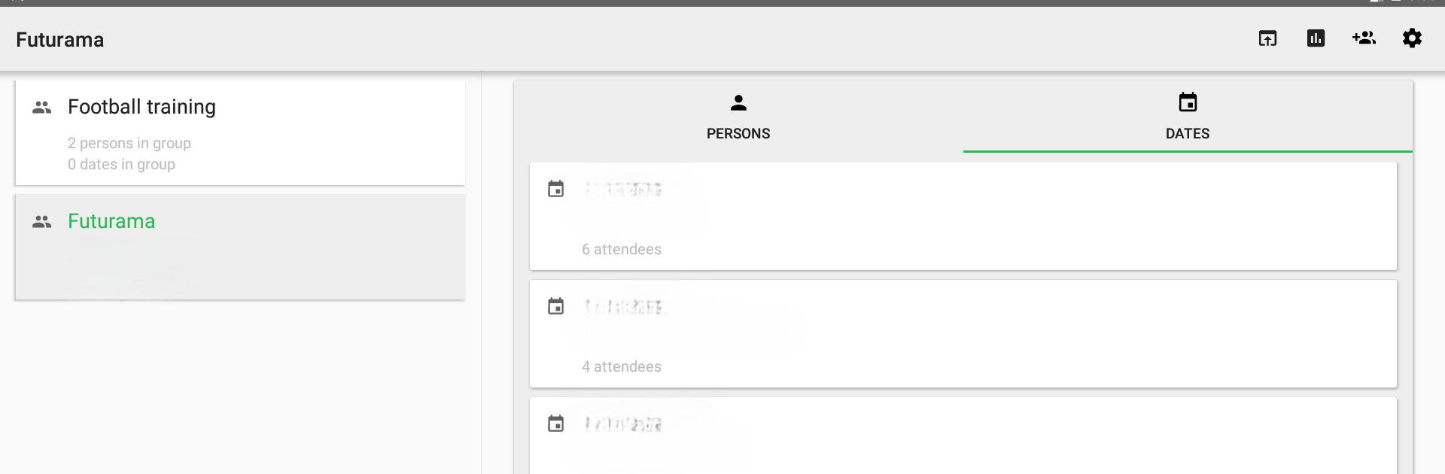Click the calendar icon above DATES

point(1188,102)
